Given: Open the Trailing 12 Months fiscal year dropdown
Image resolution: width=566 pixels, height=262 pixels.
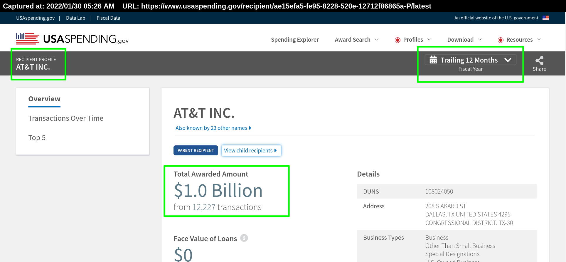Looking at the screenshot, I should 470,60.
